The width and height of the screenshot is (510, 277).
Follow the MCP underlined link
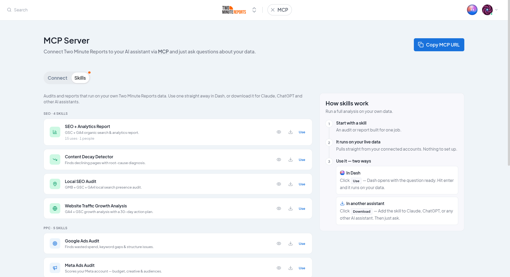pyautogui.click(x=163, y=52)
